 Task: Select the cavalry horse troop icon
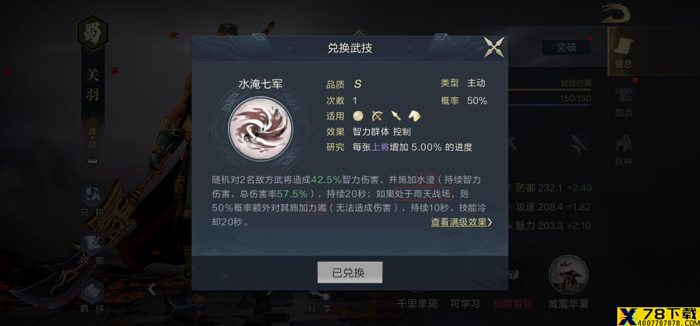[415, 116]
